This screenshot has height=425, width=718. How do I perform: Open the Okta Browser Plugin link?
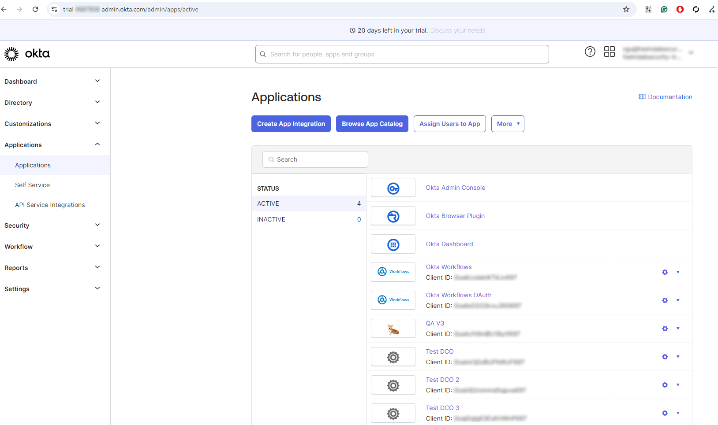coord(455,216)
